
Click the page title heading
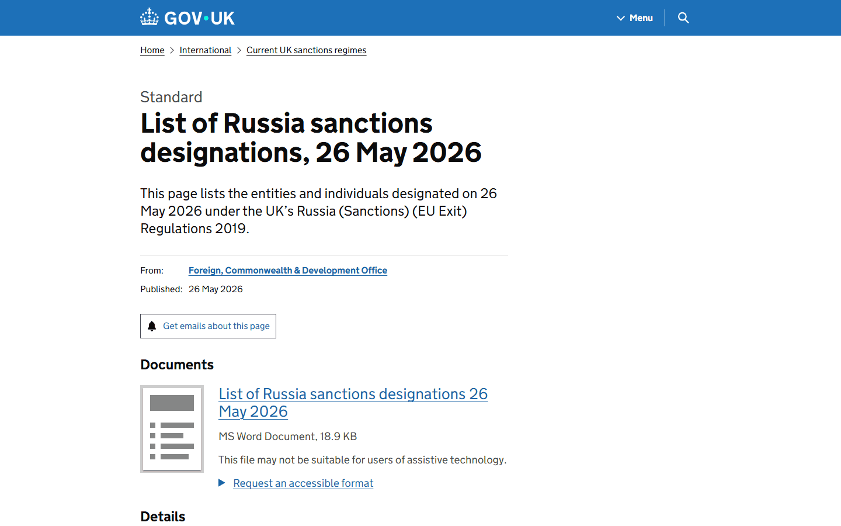[x=311, y=138]
